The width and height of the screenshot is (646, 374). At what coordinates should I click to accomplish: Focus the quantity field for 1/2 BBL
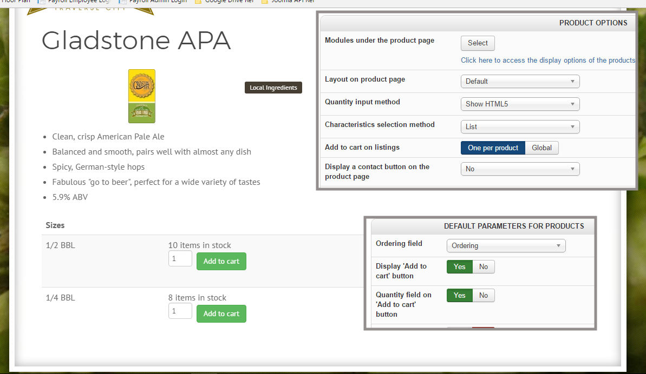(x=180, y=259)
